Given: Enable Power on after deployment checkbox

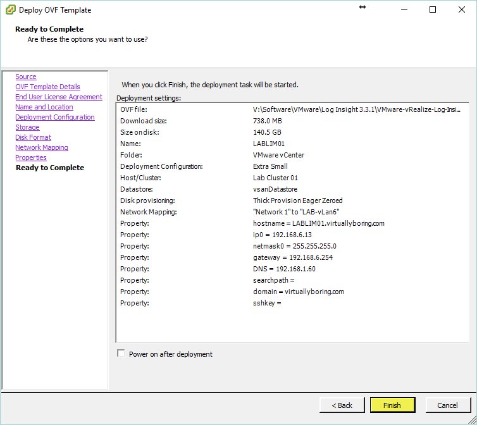Looking at the screenshot, I should (x=121, y=353).
